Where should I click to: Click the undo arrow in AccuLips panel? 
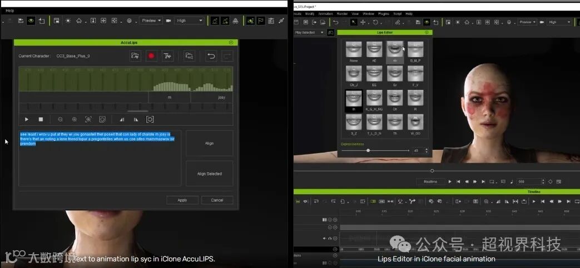[211, 56]
